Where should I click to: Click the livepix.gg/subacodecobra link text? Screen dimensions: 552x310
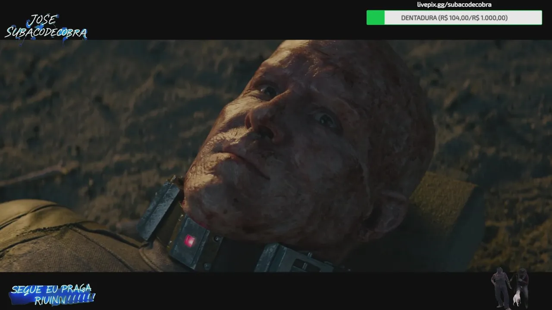tap(454, 5)
